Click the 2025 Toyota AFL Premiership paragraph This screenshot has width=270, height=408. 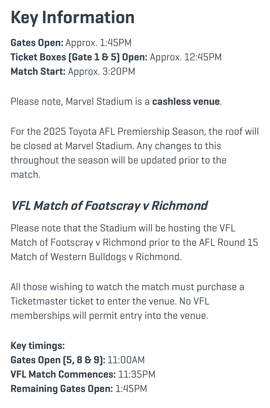134,153
